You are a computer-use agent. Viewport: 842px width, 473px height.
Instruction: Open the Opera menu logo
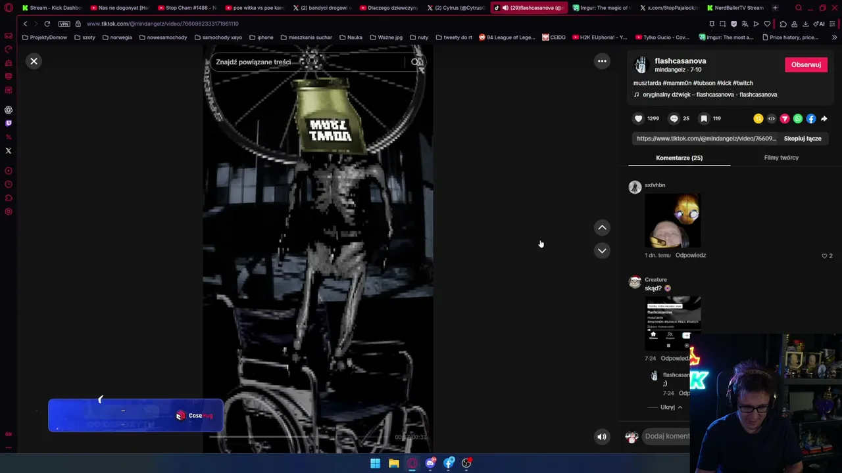point(9,8)
